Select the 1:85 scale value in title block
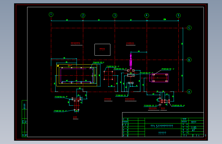Image resolution: width=222 pixels, height=144 pixels. point(194,128)
